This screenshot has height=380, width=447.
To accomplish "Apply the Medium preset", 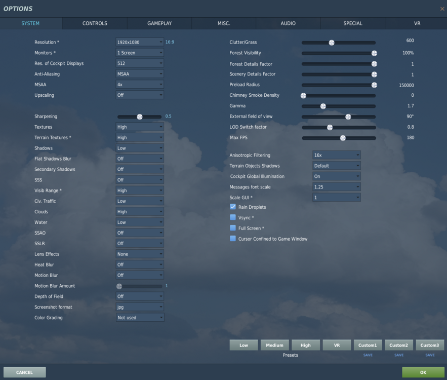I will point(274,345).
